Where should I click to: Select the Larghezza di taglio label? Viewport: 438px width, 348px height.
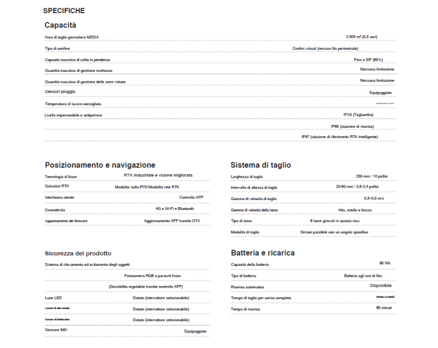click(x=247, y=176)
